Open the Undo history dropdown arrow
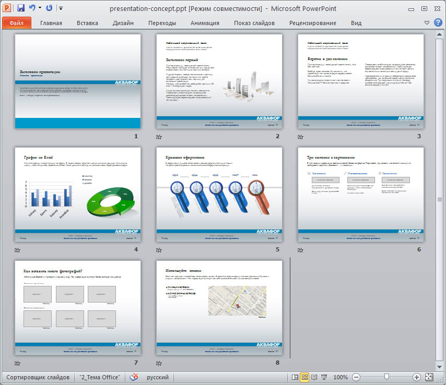 coord(40,9)
